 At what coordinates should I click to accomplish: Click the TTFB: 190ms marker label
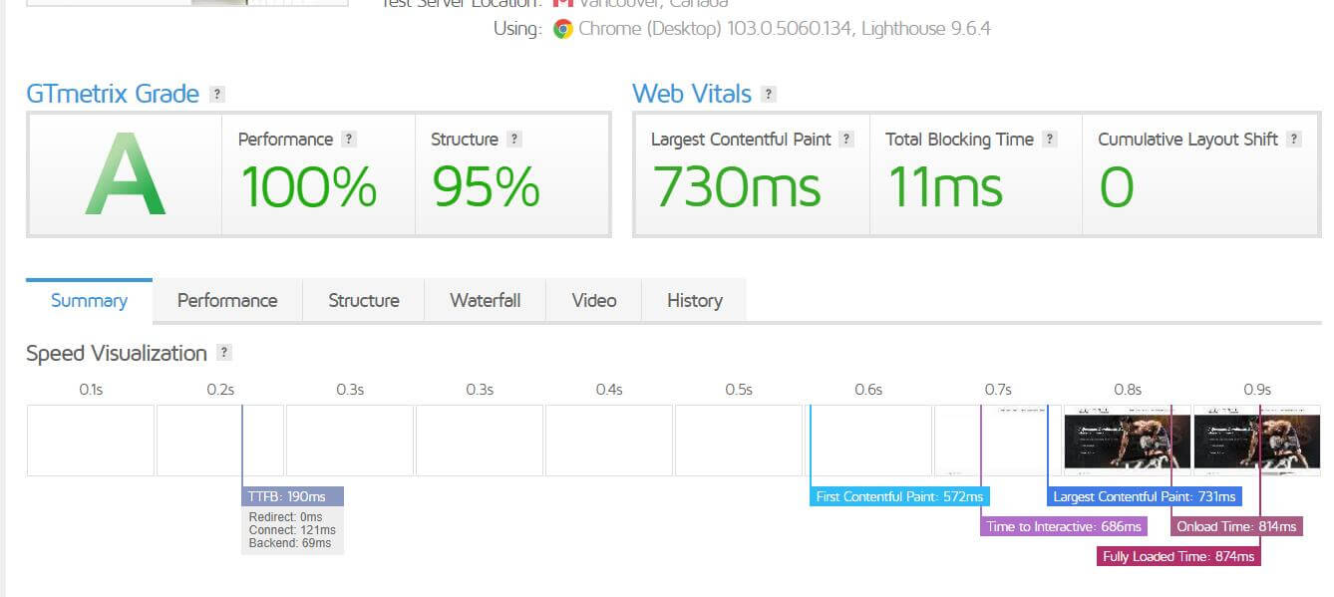coord(292,496)
